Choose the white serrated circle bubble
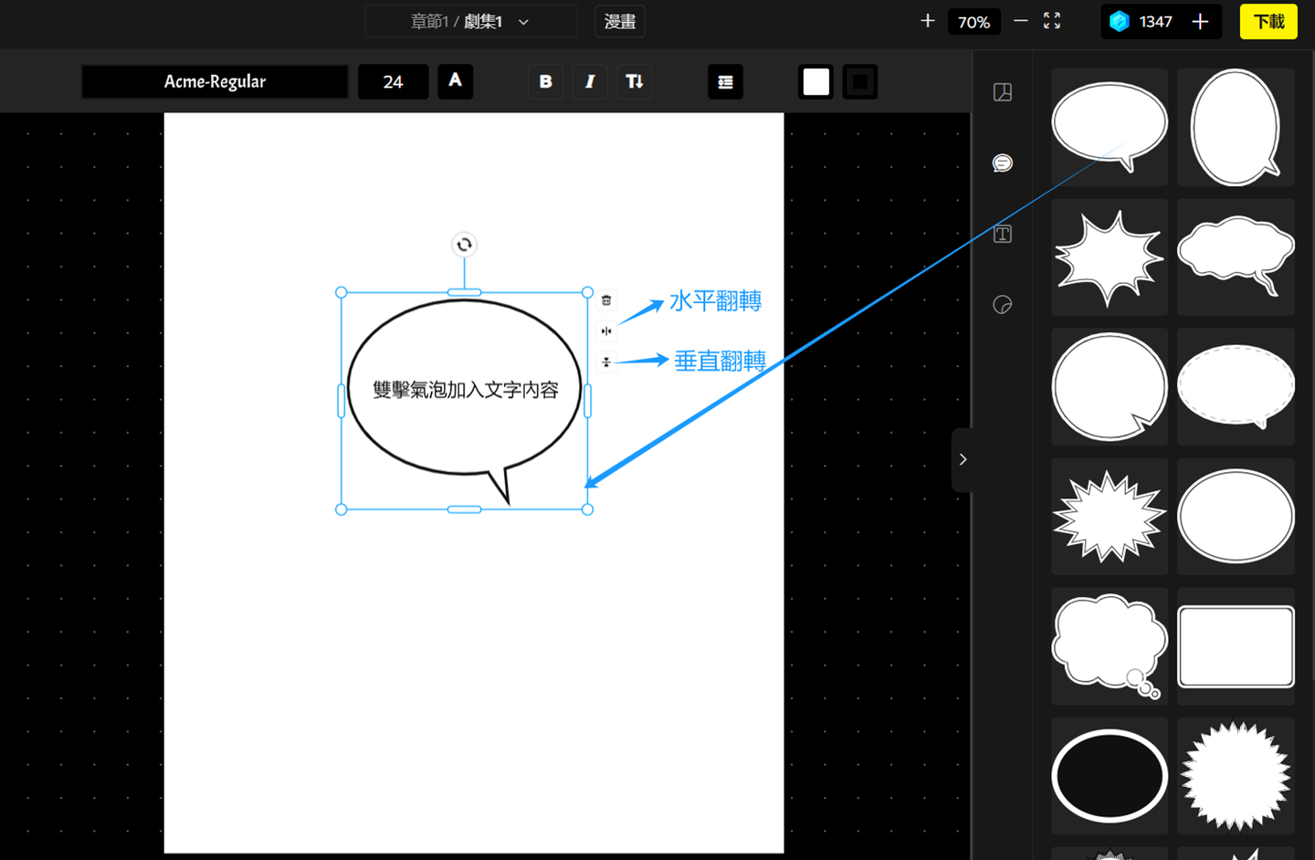This screenshot has height=860, width=1315. pos(1236,776)
